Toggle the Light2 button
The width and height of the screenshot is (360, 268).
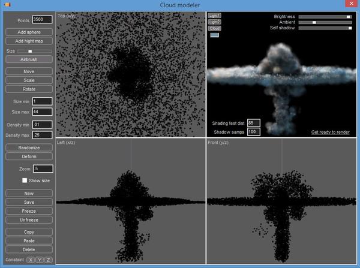tap(214, 22)
